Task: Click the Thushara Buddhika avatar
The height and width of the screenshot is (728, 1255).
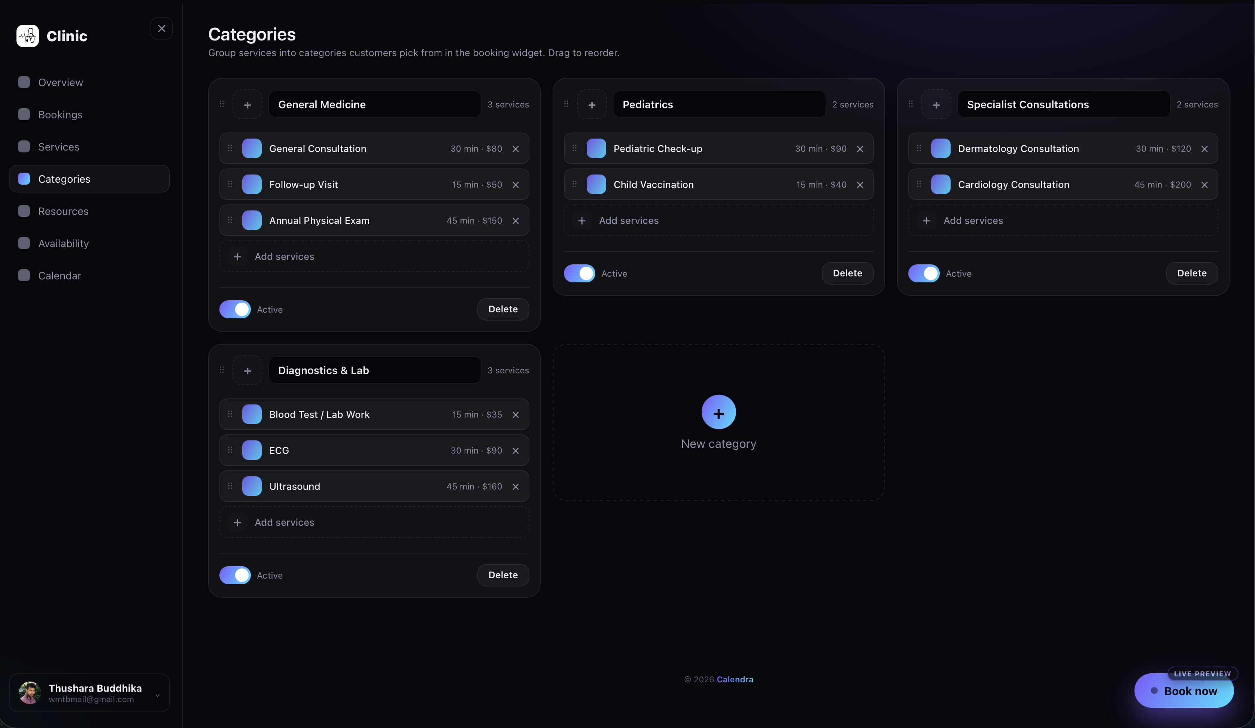Action: click(x=30, y=693)
